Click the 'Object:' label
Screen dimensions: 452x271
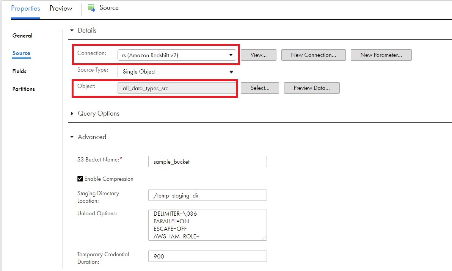[86, 86]
